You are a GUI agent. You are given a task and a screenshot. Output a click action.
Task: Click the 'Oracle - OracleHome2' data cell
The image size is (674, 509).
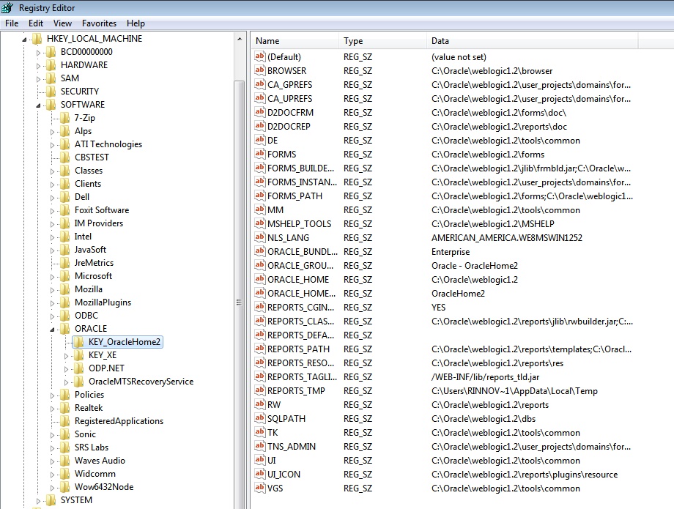[x=475, y=265]
